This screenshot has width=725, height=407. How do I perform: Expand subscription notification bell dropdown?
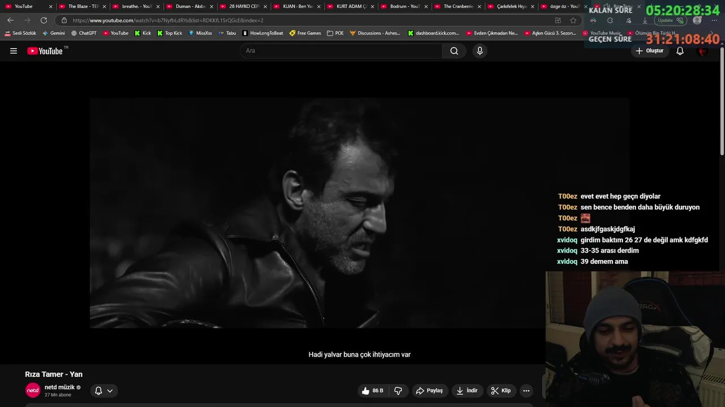coord(103,391)
